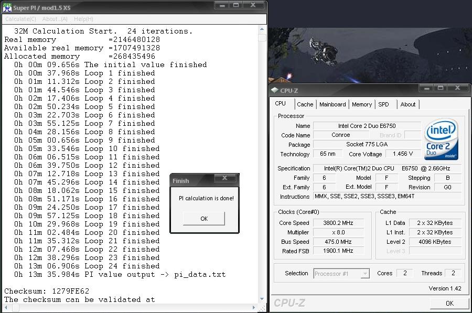The width and height of the screenshot is (472, 313).
Task: Click the 'Real memory =2146480128' line
Action: tap(82, 40)
